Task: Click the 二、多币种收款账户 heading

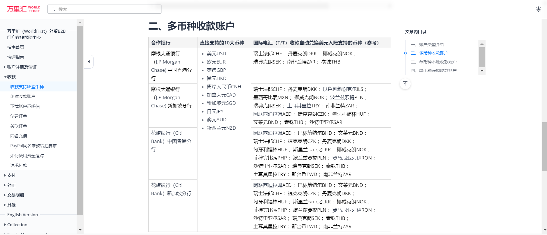Action: pos(191,26)
